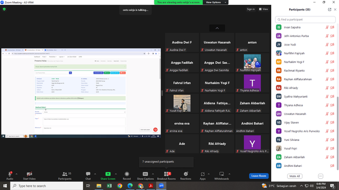The height and width of the screenshot is (190, 339).
Task: Expand Show Captions options arrow
Action: (153, 174)
